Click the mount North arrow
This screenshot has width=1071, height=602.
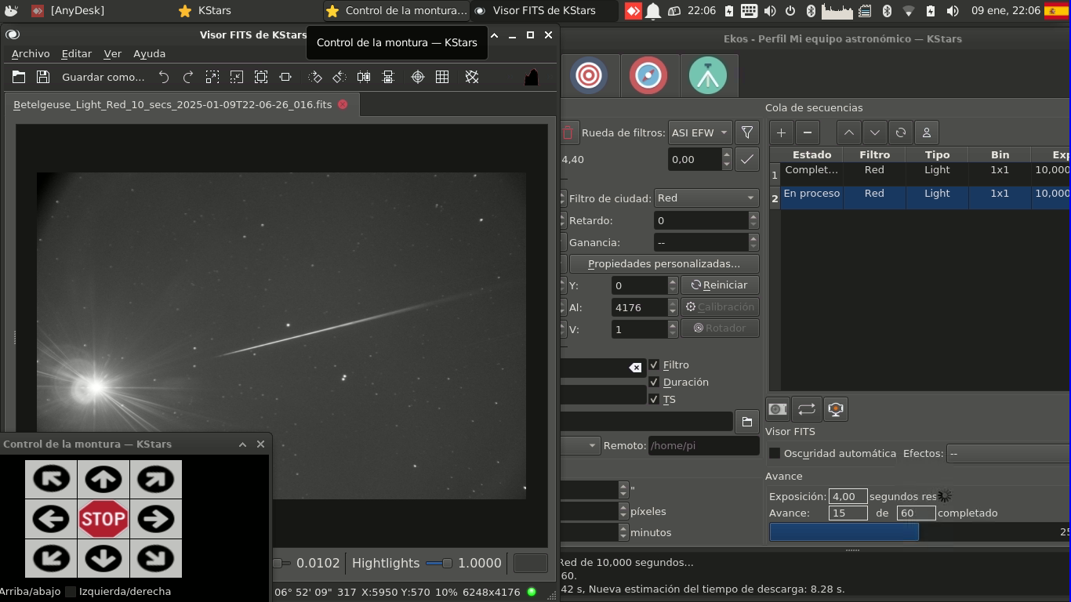(x=103, y=479)
